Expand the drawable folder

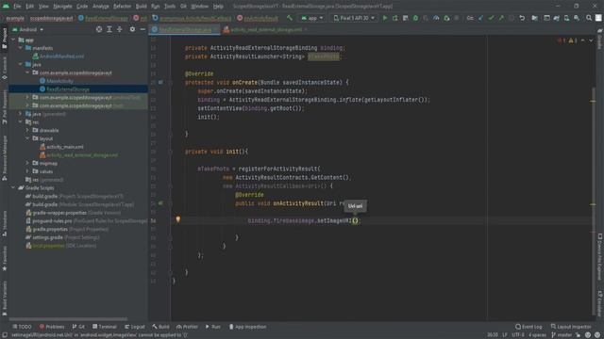click(27, 130)
